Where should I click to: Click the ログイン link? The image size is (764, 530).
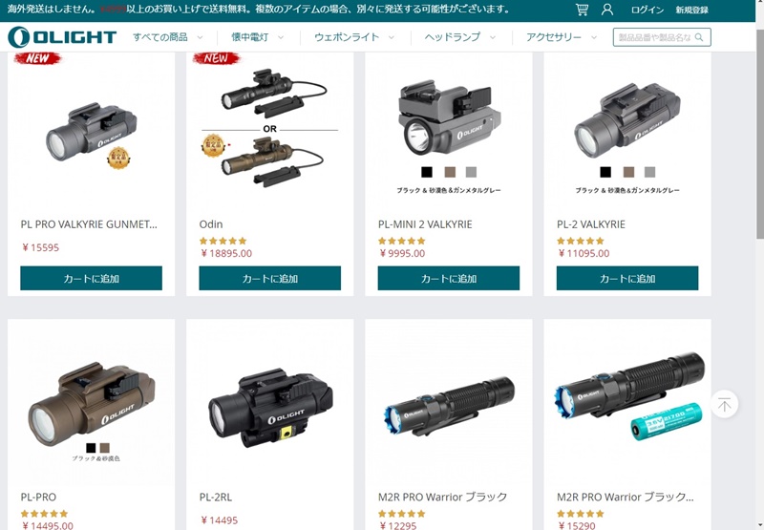point(647,10)
